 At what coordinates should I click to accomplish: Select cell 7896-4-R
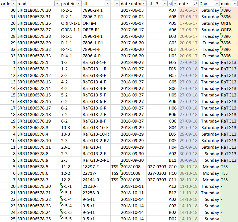[x=96, y=56]
